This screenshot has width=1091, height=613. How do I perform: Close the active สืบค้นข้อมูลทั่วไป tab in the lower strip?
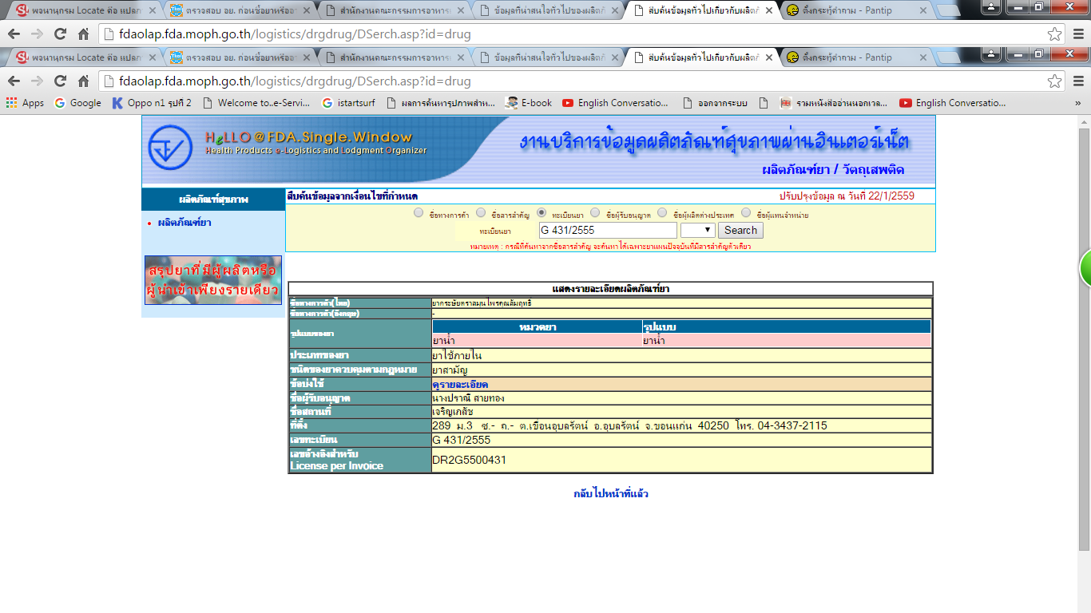(769, 57)
